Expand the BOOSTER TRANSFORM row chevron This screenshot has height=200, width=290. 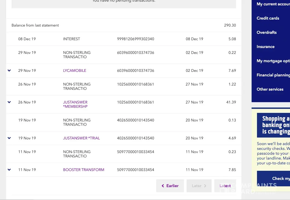[9, 170]
